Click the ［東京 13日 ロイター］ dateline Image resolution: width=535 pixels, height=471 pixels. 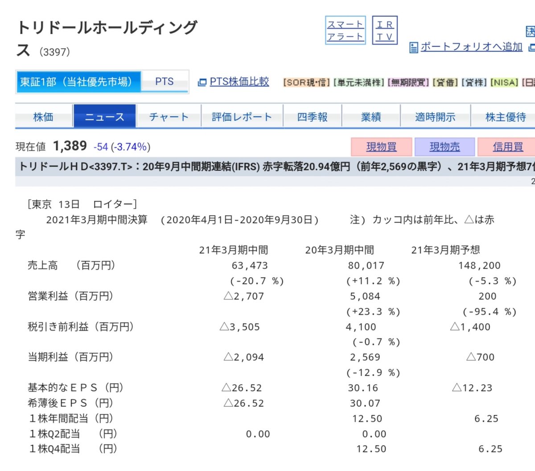[82, 204]
